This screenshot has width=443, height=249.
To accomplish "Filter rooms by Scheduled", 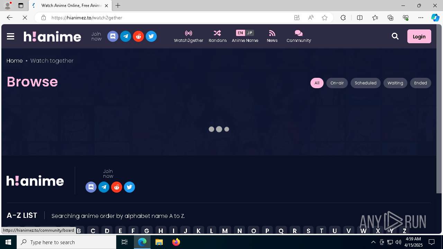I will pyautogui.click(x=365, y=83).
